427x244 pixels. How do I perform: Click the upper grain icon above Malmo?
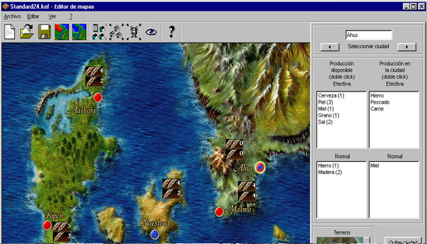(x=247, y=186)
